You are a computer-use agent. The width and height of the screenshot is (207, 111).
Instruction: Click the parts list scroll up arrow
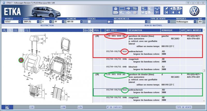pos(204,30)
